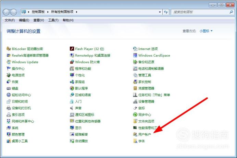Screen dimensions: 237x158
Task: Open the 电话和调制解调器 link
Action: (151, 69)
